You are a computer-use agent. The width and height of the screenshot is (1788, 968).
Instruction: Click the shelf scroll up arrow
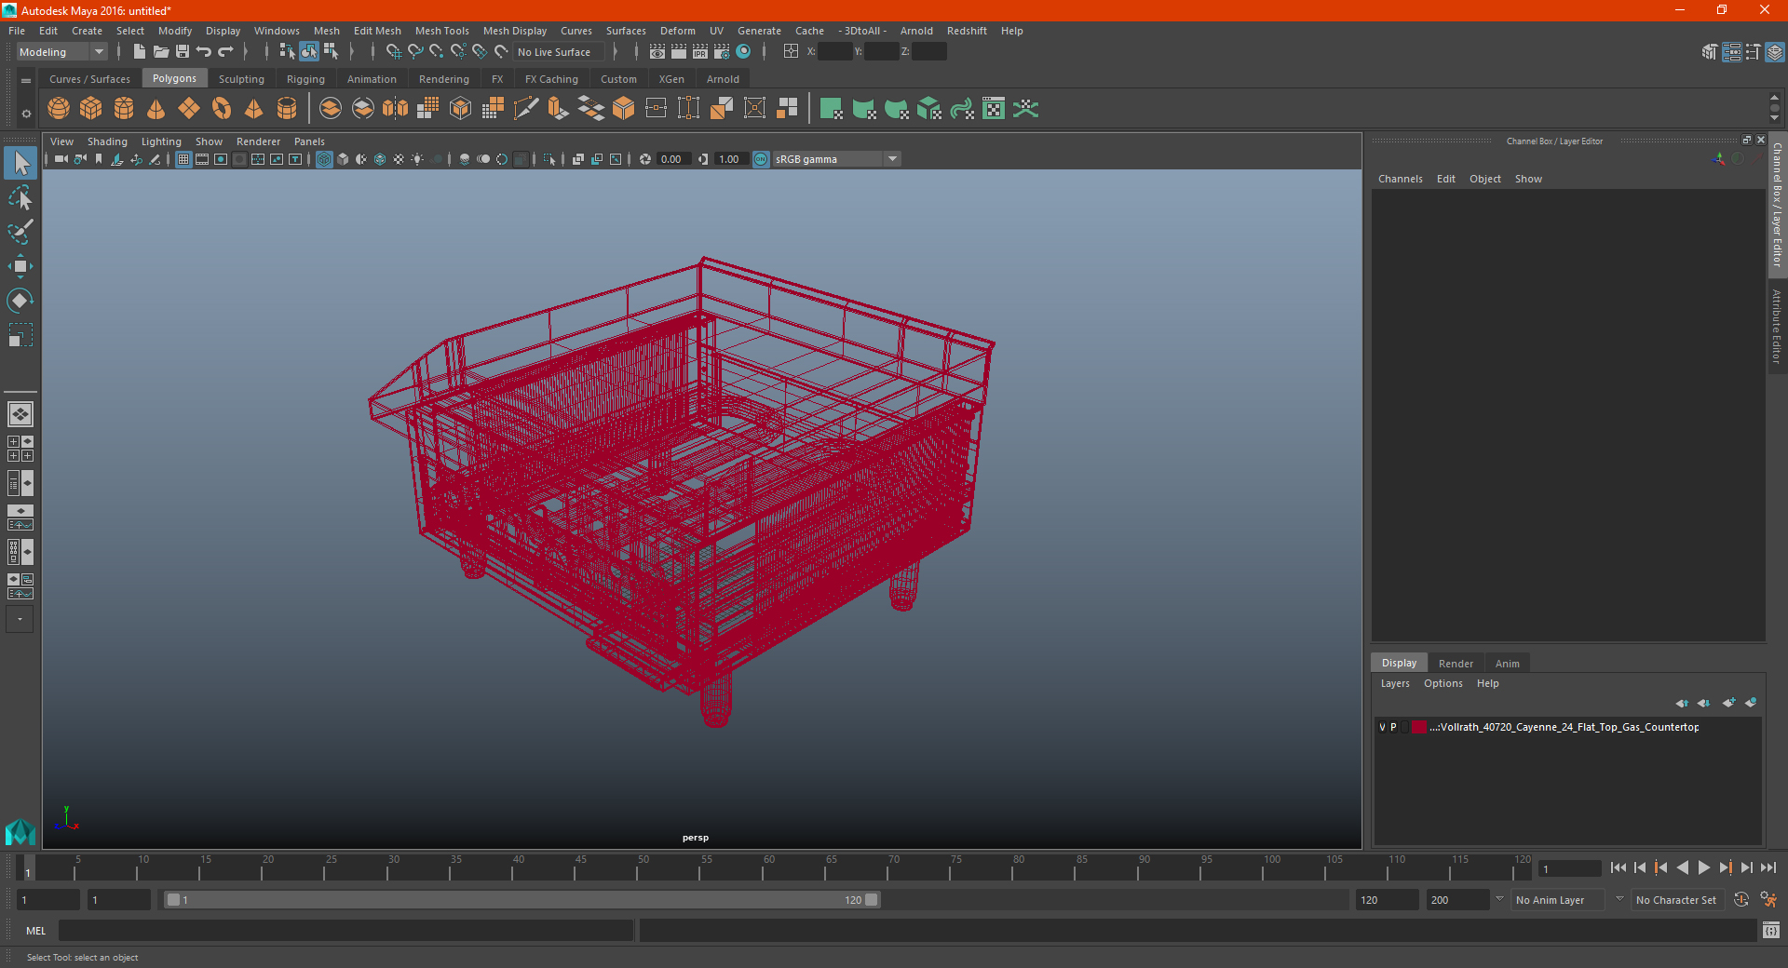[x=1774, y=98]
